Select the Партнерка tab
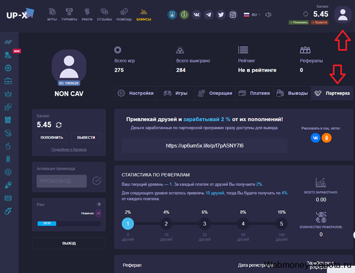This screenshot has width=355, height=273. [332, 93]
